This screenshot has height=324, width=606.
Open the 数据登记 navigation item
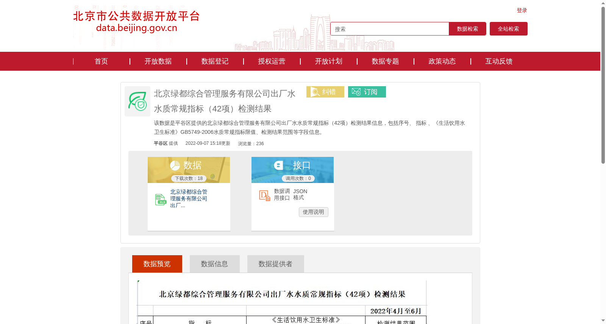[215, 61]
